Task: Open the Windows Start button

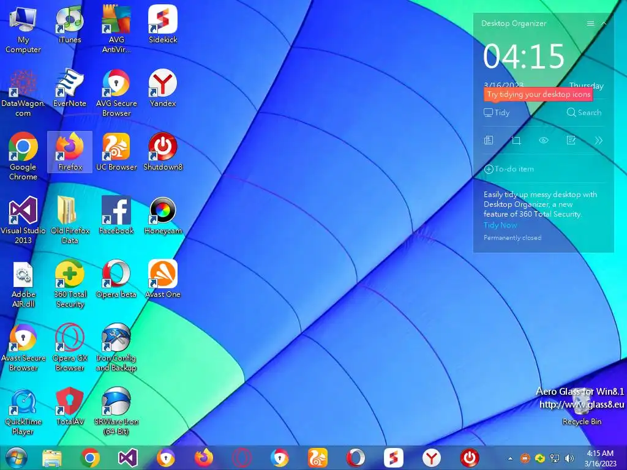Action: (x=17, y=458)
